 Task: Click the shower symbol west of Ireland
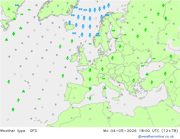pyautogui.click(x=68, y=58)
